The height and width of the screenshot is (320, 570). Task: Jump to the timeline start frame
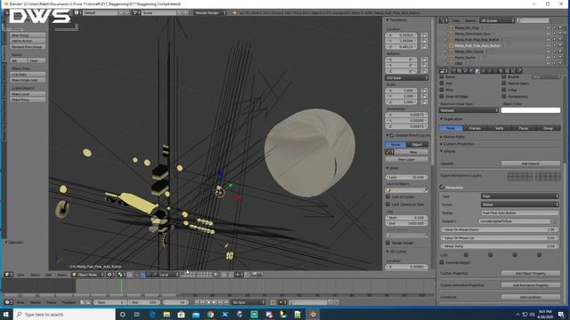coord(197,302)
